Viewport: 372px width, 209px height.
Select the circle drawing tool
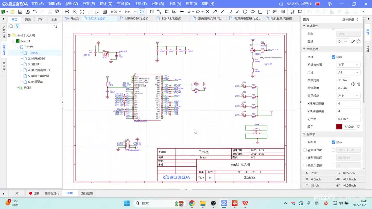(245, 12)
